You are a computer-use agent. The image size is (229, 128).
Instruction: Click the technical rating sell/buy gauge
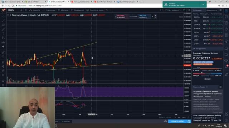[x=208, y=74]
